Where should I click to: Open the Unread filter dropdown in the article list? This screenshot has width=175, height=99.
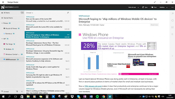click(30, 13)
